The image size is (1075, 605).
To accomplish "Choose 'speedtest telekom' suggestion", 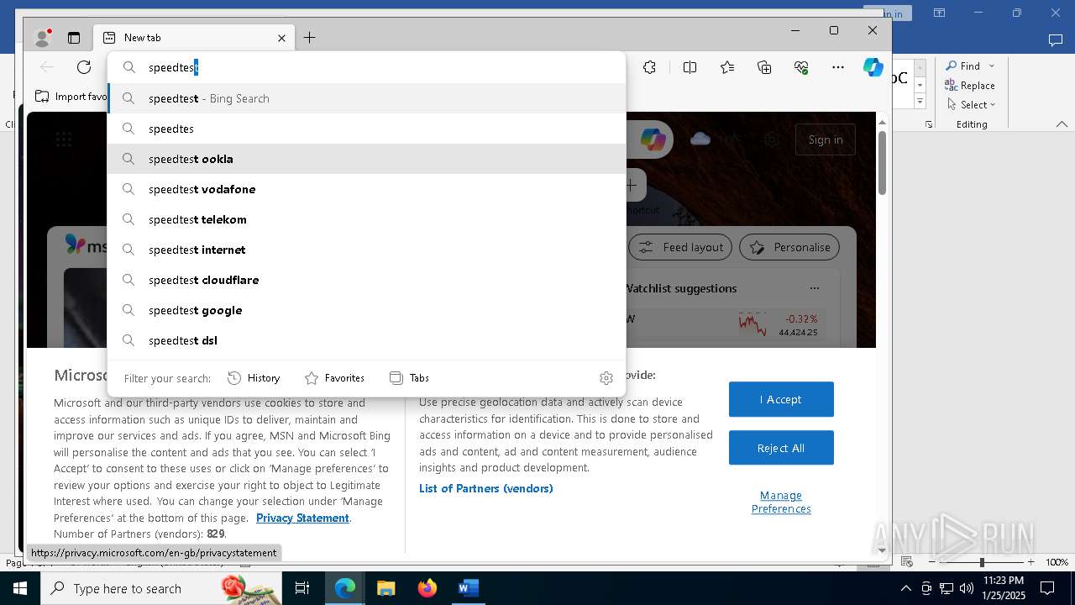I will [x=367, y=219].
